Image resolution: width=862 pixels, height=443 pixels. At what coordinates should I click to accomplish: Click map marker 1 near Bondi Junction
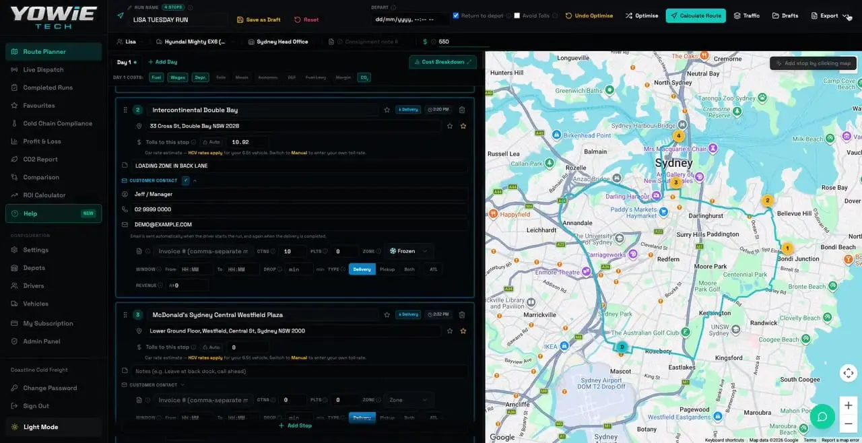pyautogui.click(x=787, y=248)
